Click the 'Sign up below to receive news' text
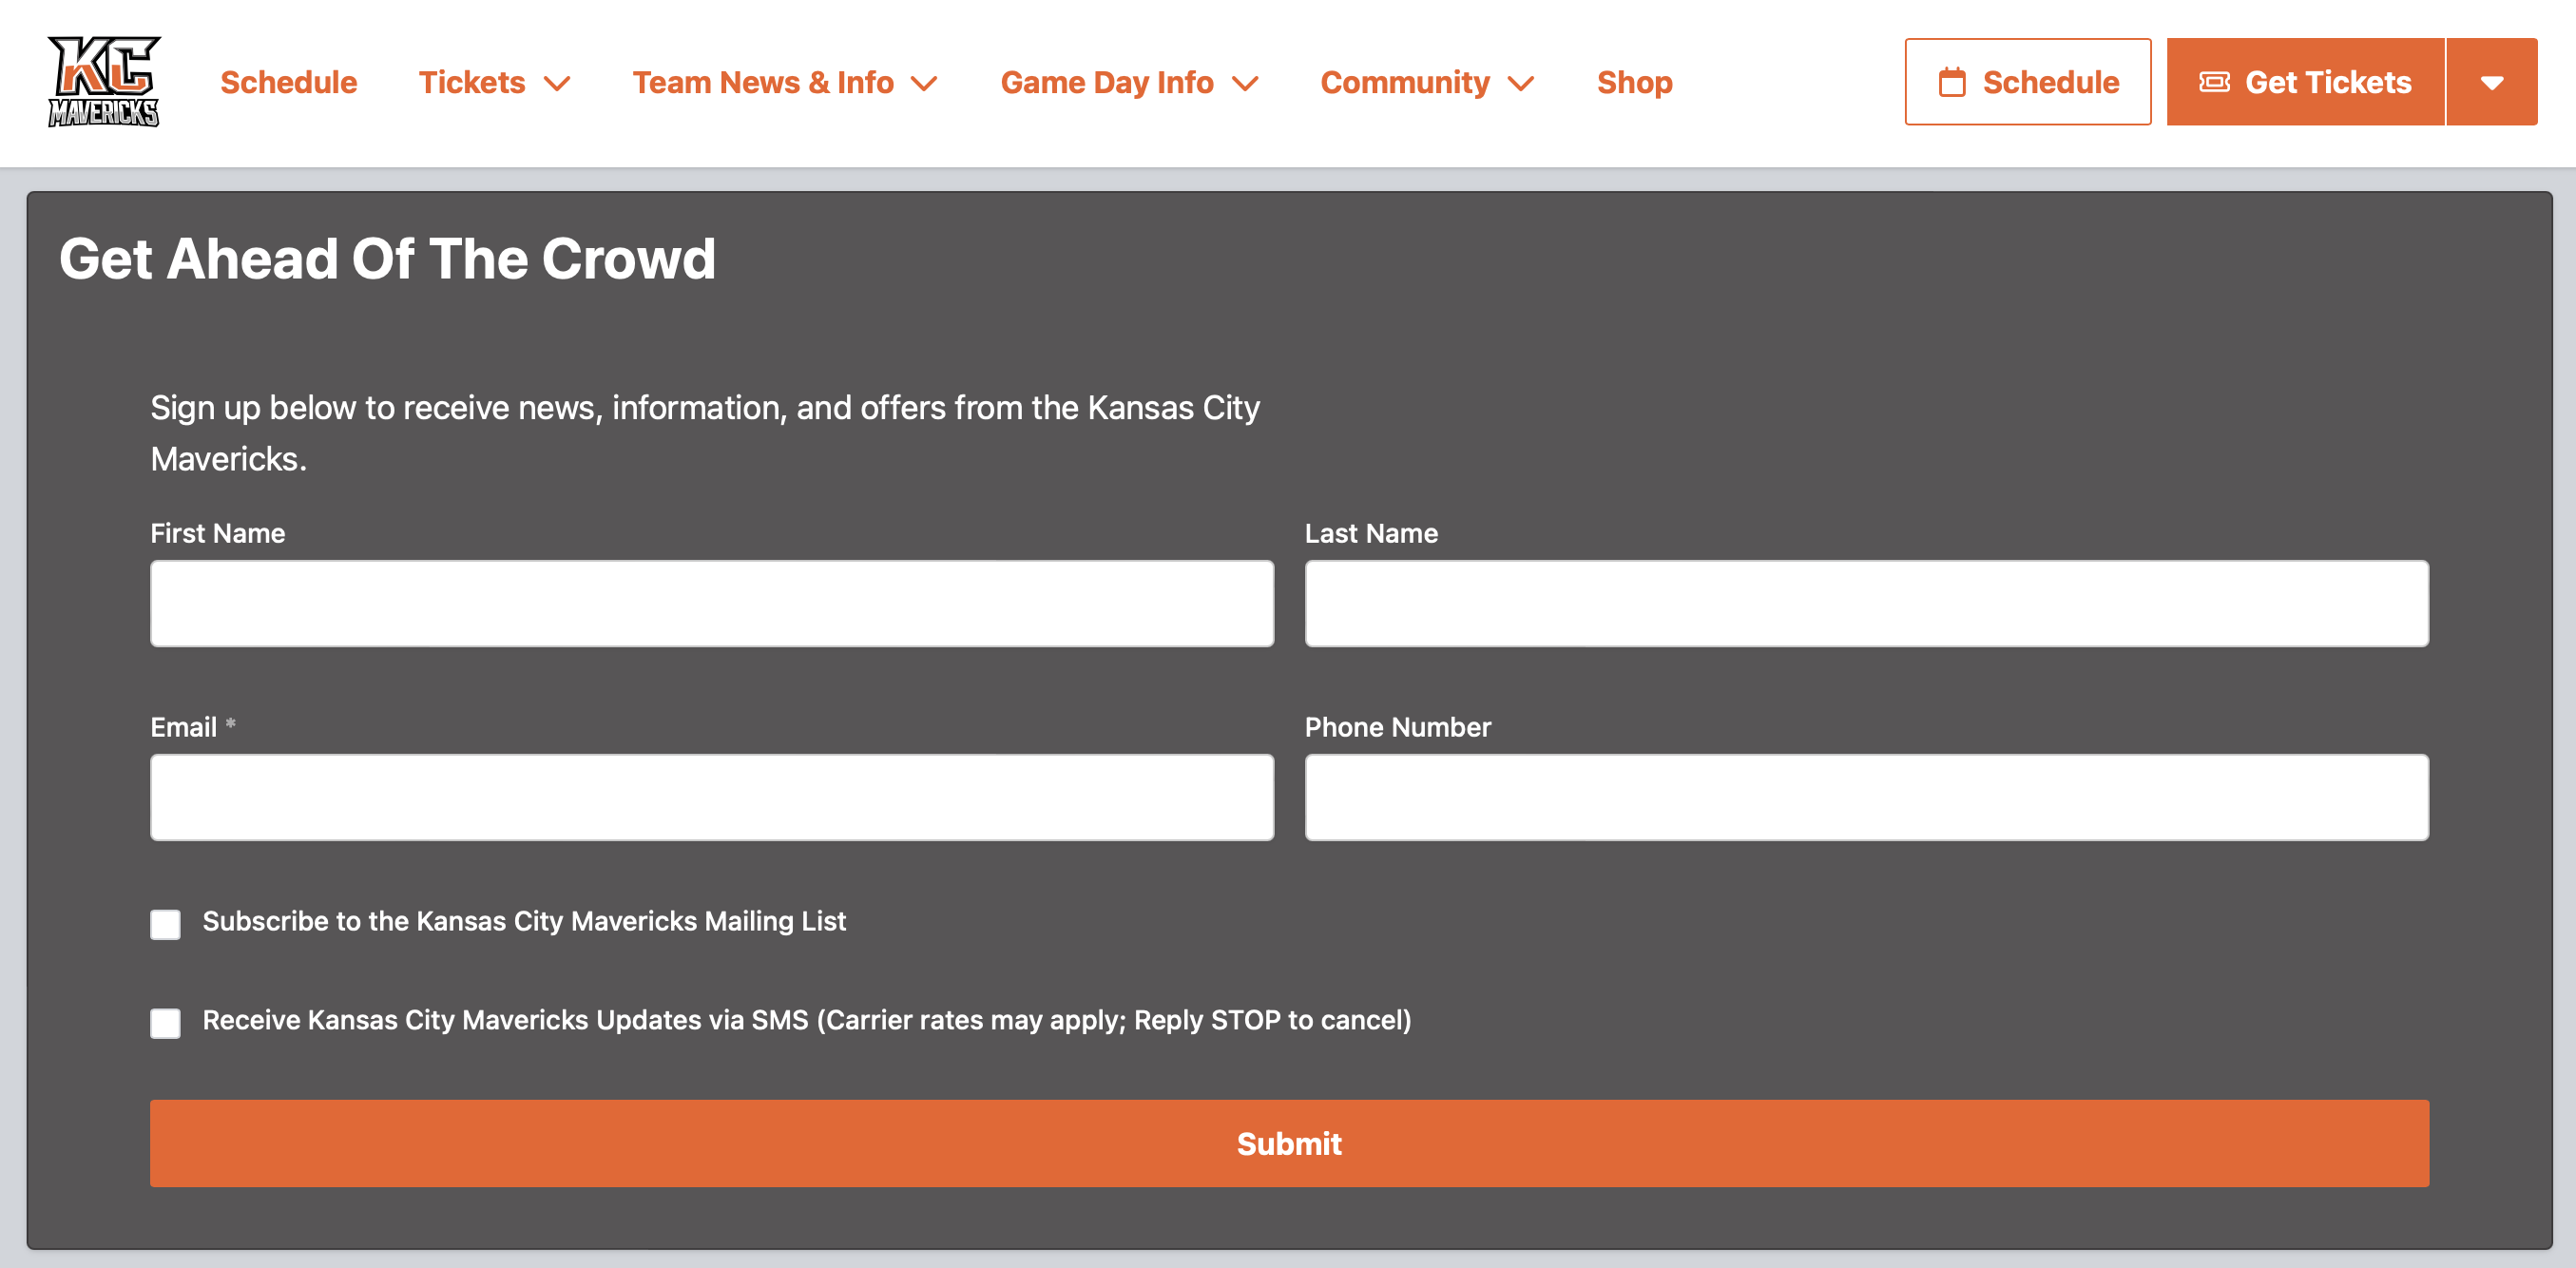2576x1268 pixels. click(x=705, y=433)
